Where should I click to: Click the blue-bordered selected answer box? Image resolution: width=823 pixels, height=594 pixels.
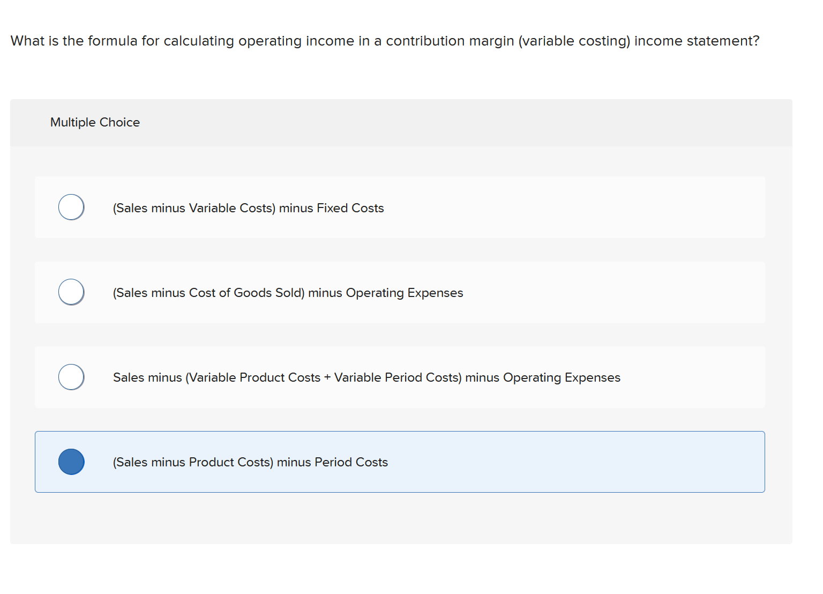(400, 462)
